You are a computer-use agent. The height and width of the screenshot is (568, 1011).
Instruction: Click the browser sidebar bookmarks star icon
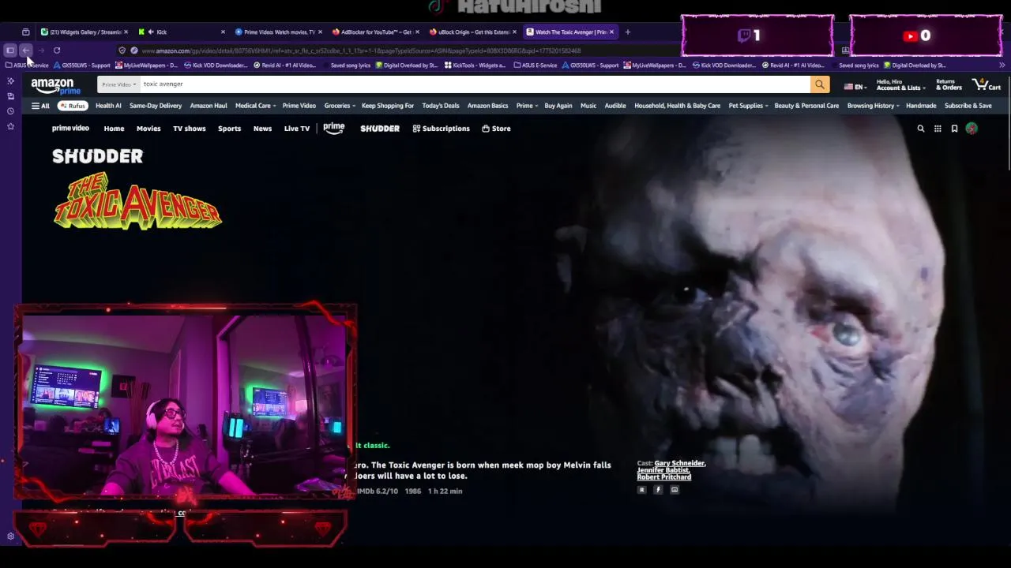point(10,125)
